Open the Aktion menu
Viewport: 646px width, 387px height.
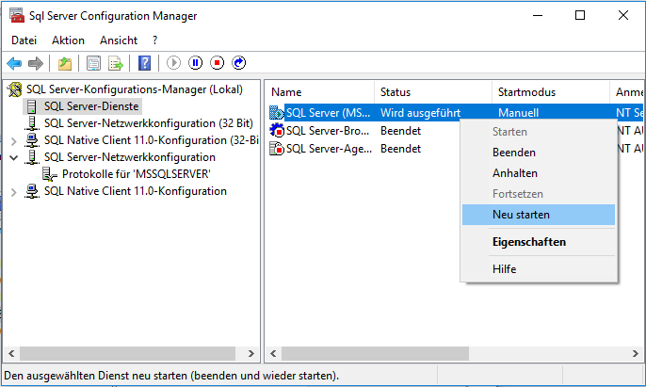68,40
